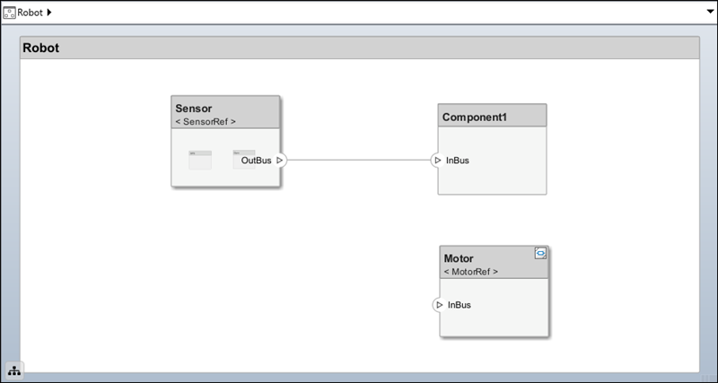The image size is (718, 383).
Task: Click the Component1 title header
Action: click(491, 117)
